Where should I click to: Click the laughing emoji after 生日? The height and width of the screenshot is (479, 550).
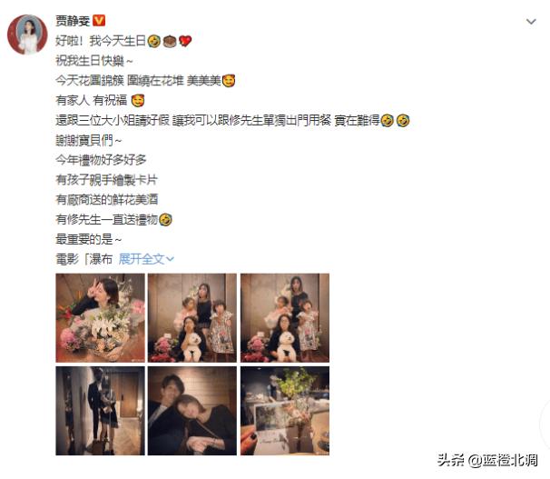(x=153, y=41)
